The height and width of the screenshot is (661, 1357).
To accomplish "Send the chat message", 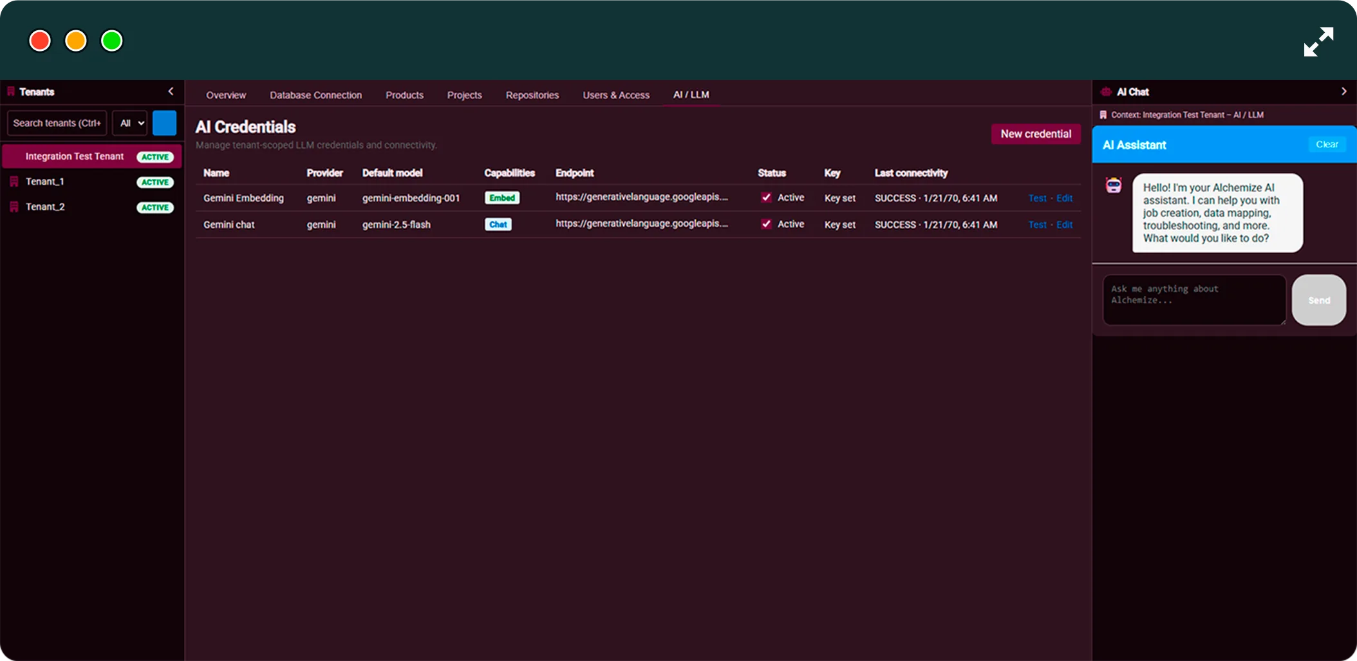I will pos(1318,300).
